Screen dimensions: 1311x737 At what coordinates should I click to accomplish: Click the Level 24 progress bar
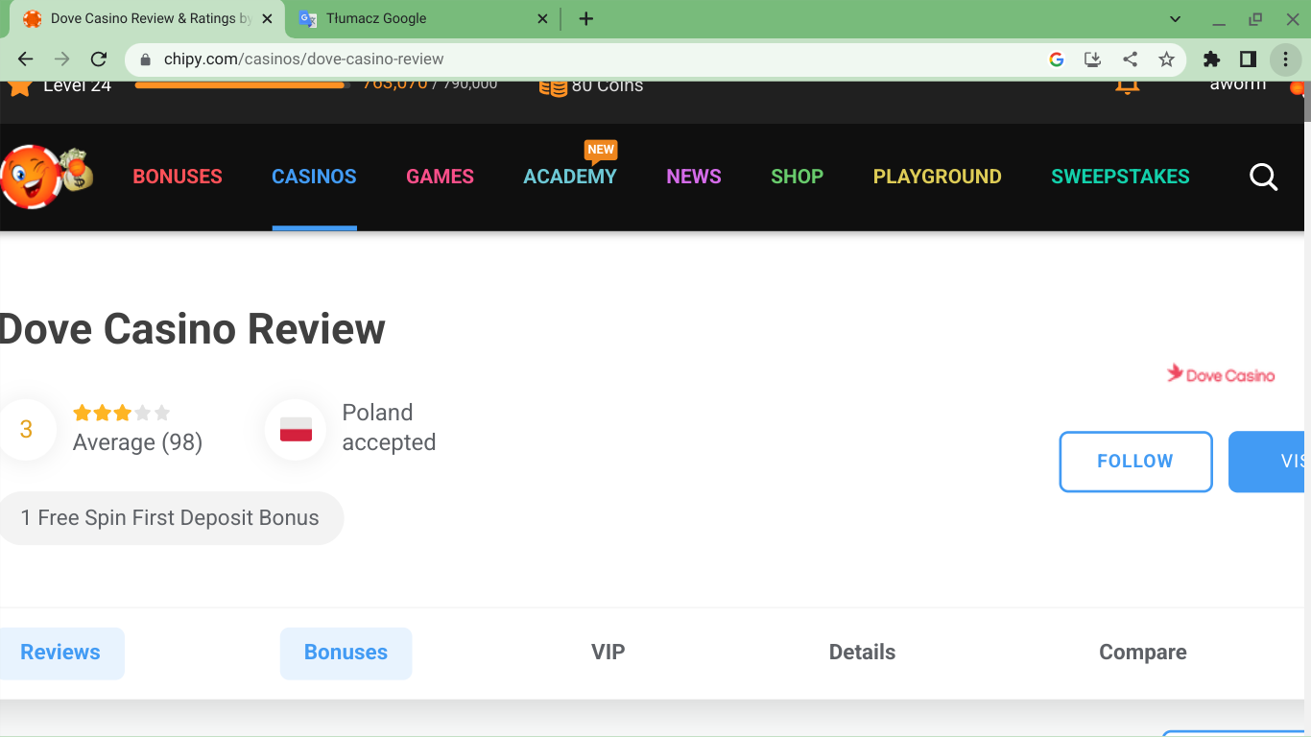239,84
